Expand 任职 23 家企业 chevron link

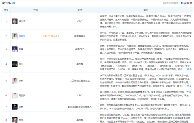pos(51,36)
